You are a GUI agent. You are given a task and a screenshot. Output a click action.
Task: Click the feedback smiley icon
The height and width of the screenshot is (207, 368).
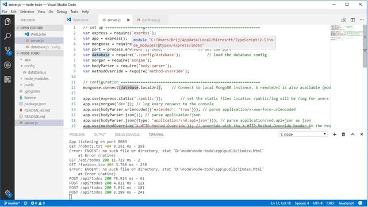point(361,203)
